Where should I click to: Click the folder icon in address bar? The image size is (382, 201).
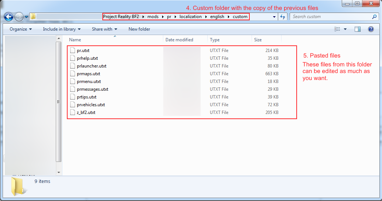coord(33,17)
